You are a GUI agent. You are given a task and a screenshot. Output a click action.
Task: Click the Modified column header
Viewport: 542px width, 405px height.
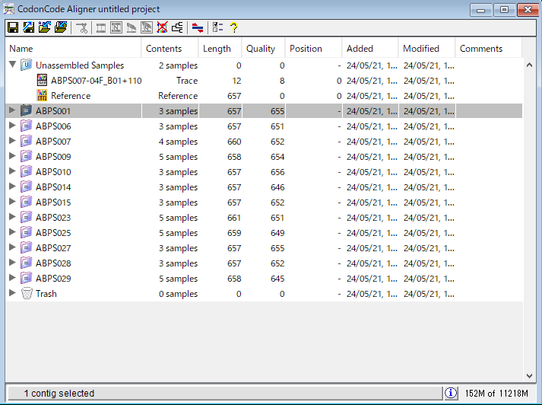coord(421,49)
